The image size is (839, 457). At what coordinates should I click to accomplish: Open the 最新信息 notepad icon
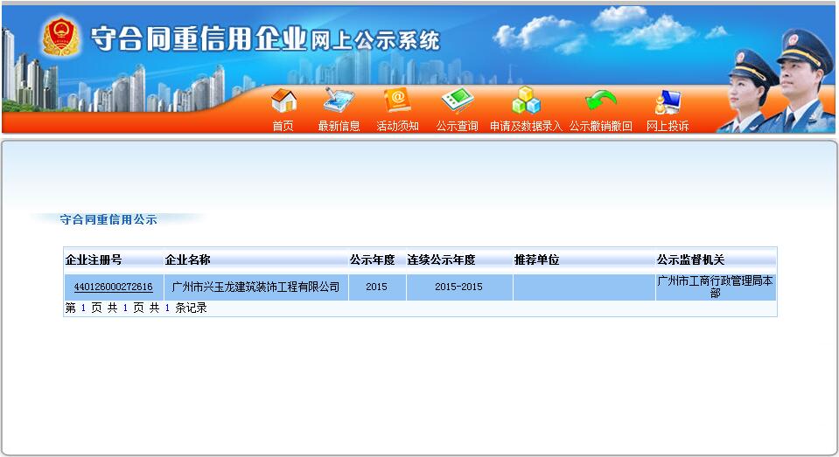[x=339, y=100]
